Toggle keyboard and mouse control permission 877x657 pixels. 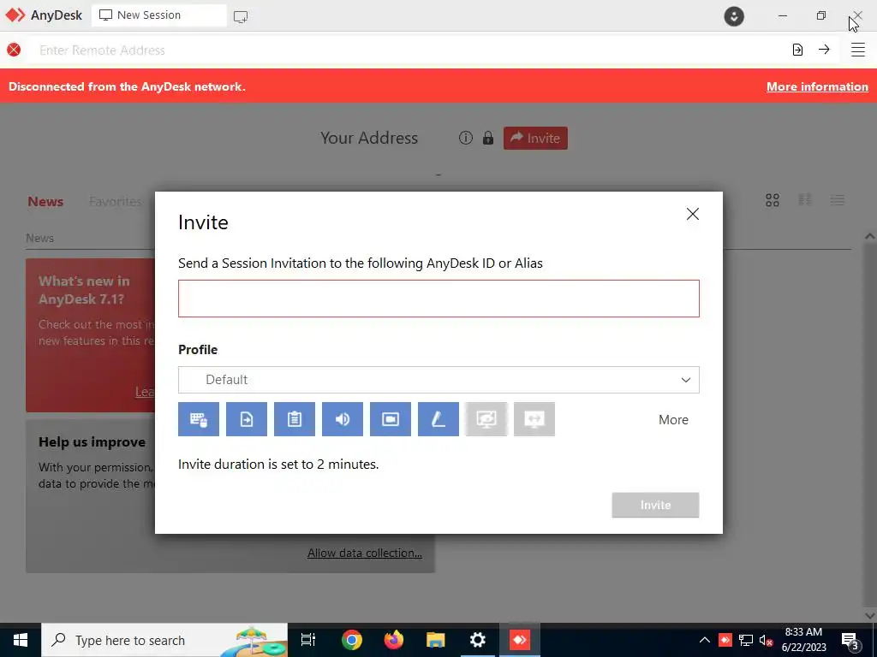(199, 419)
